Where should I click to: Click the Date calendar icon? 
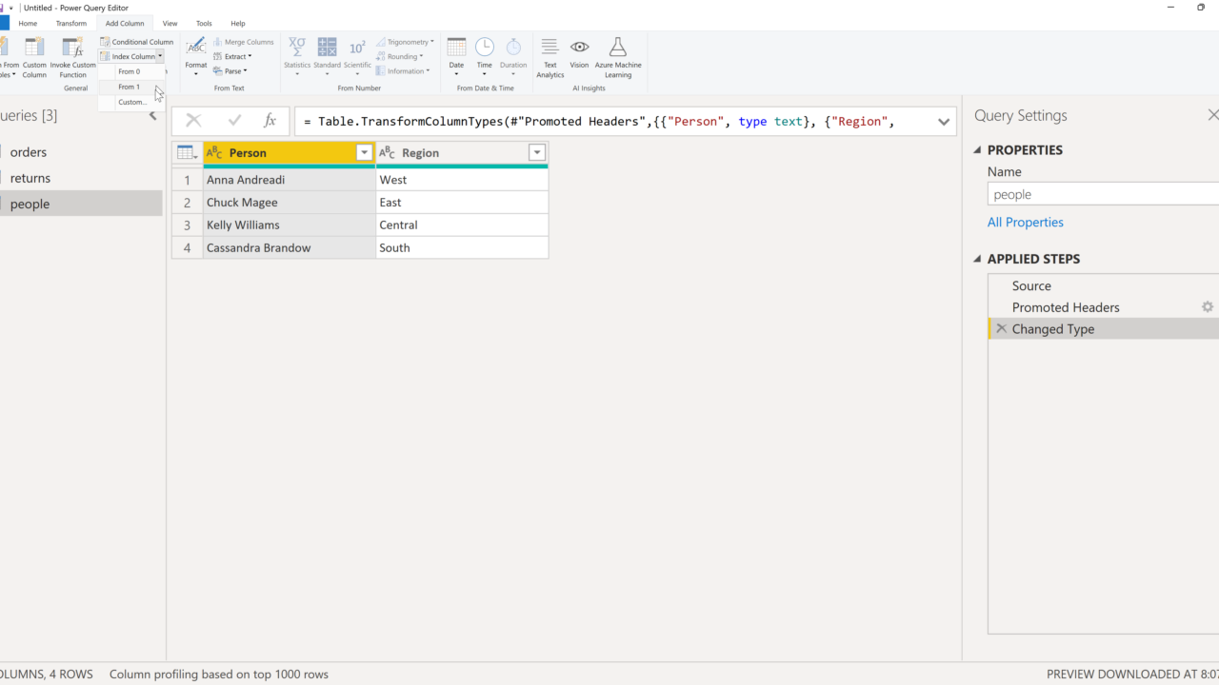tap(456, 49)
